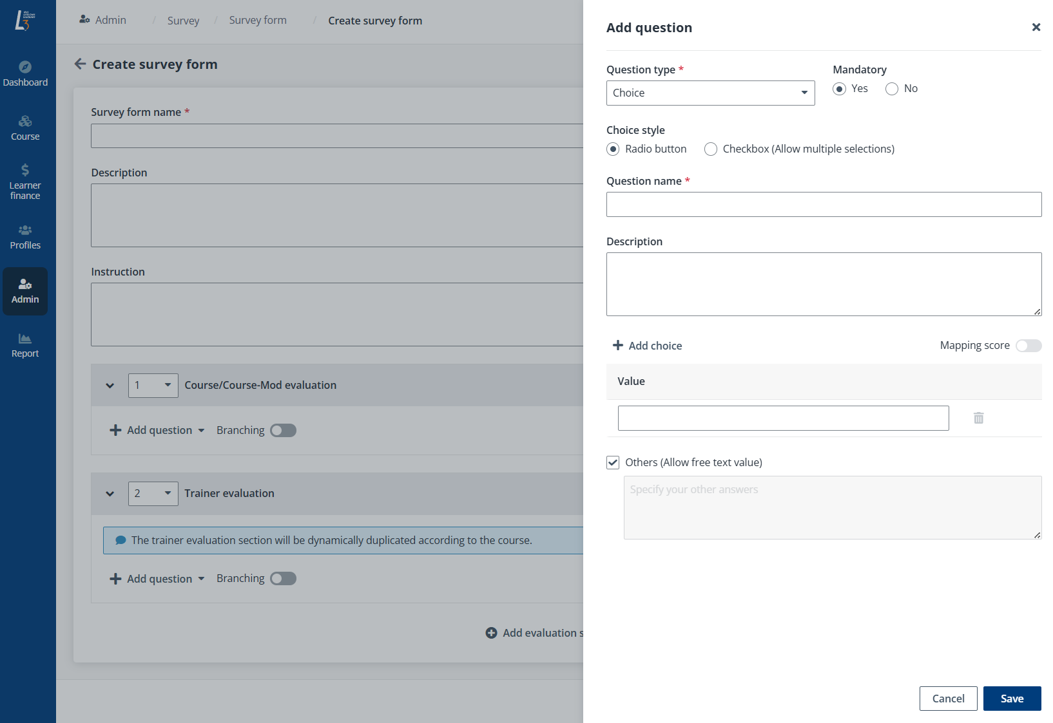
Task: Click the L3 logo at top left
Action: coord(25,19)
